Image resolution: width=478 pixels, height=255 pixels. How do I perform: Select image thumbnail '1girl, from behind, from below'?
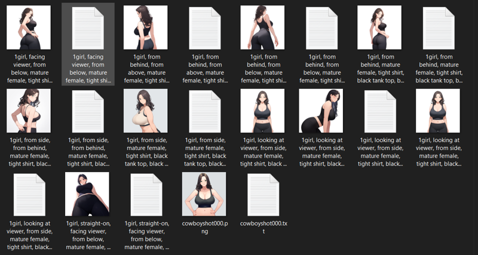(262, 27)
